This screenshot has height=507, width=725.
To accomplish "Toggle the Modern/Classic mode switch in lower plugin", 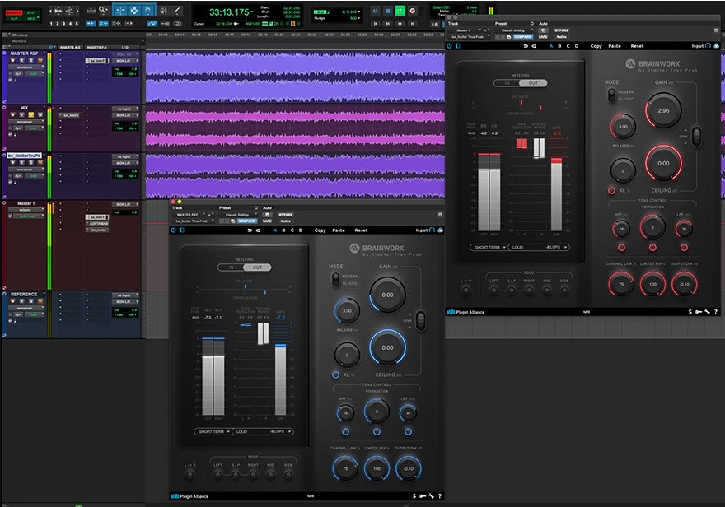I will point(334,280).
